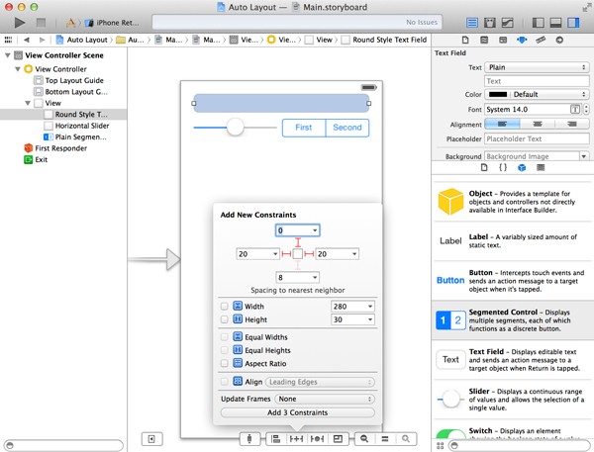Open the Resizing Behavior menu
Viewport: 594px width, 452px height.
[338, 439]
